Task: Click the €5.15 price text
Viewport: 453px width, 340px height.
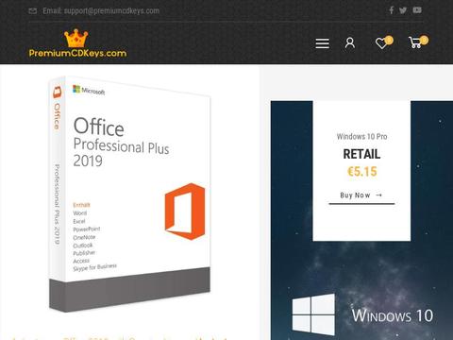Action: pyautogui.click(x=361, y=172)
